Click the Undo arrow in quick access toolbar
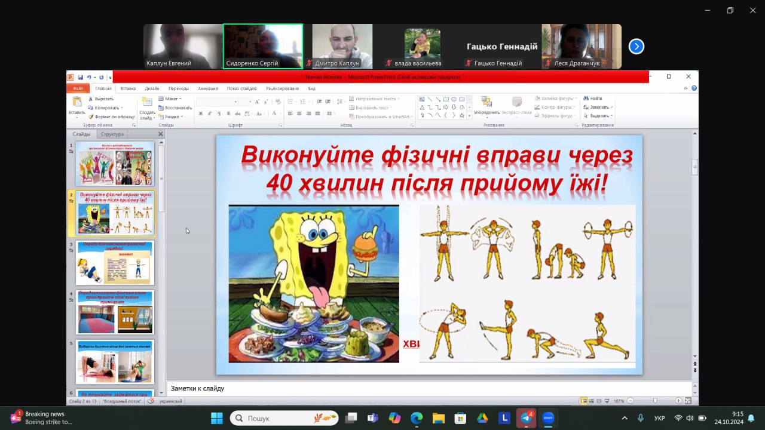The height and width of the screenshot is (430, 765). tap(88, 77)
